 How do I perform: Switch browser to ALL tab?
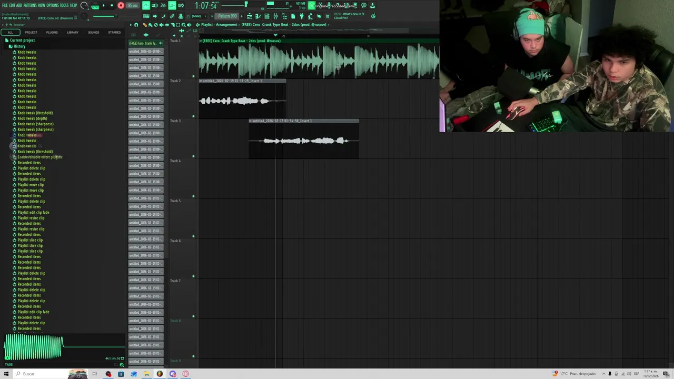pos(10,32)
